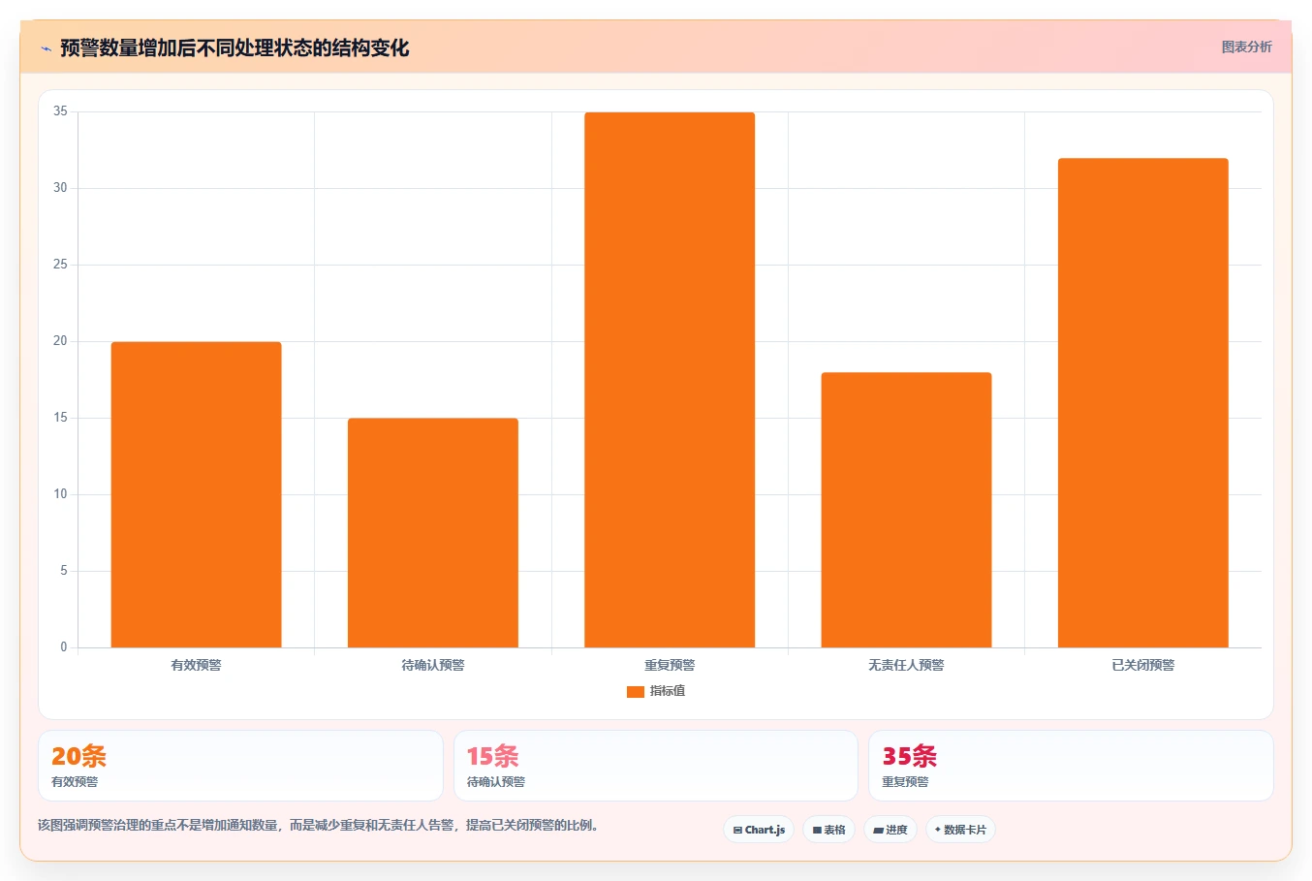The image size is (1312, 881).
Task: Click the 重复预警 x-axis label
Action: click(670, 665)
